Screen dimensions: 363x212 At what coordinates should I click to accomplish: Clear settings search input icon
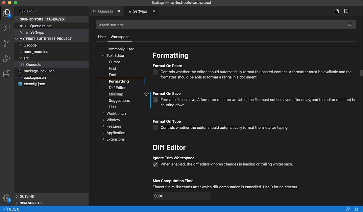click(350, 25)
